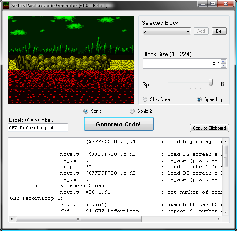Click the code box scroll up arrow
This screenshot has height=231, width=237.
coord(226,142)
